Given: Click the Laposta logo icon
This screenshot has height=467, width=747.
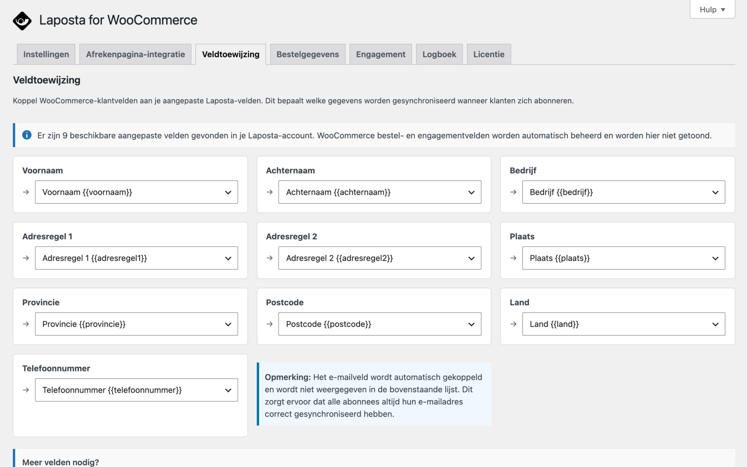Looking at the screenshot, I should point(22,20).
